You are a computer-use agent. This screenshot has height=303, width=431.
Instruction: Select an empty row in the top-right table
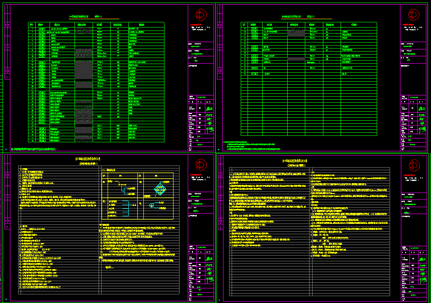coord(308,107)
